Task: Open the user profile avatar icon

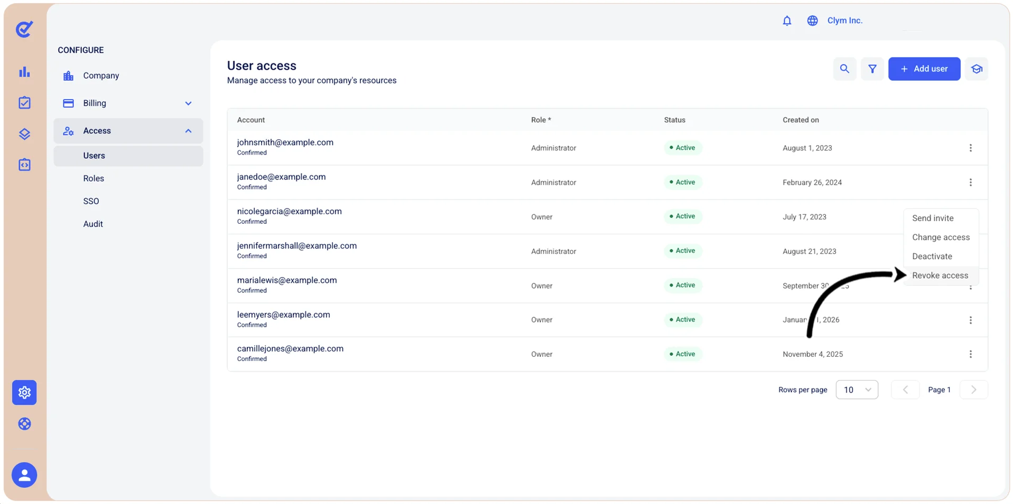Action: pyautogui.click(x=24, y=475)
